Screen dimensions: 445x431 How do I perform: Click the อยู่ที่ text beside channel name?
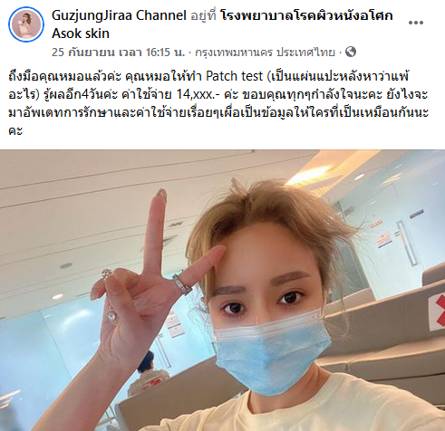pyautogui.click(x=203, y=15)
